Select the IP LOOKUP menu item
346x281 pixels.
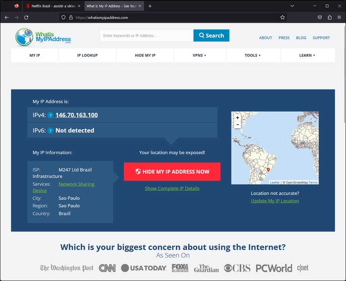click(x=88, y=55)
